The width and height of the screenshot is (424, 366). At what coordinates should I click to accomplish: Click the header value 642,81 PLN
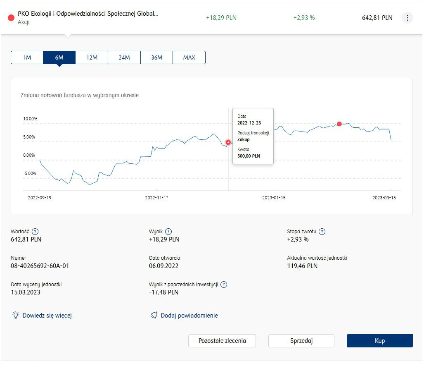pos(377,18)
